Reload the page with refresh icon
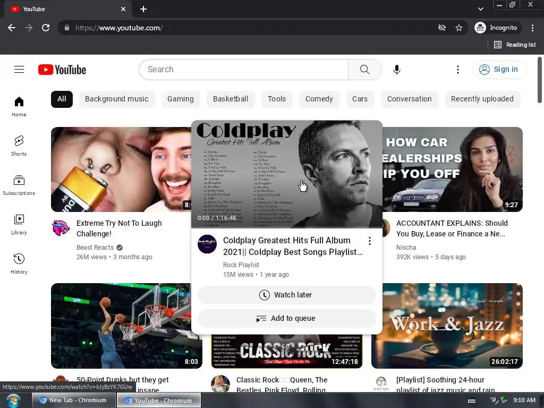The height and width of the screenshot is (408, 544). click(46, 28)
